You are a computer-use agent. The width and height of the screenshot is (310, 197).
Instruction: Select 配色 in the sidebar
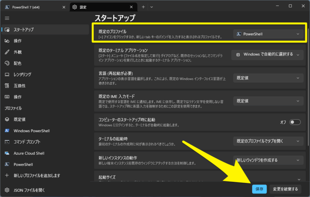coord(45,63)
